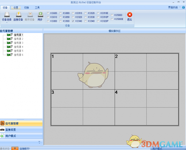Open the 界面风格 interface style dropdown
The height and width of the screenshot is (150, 186).
tap(174, 7)
